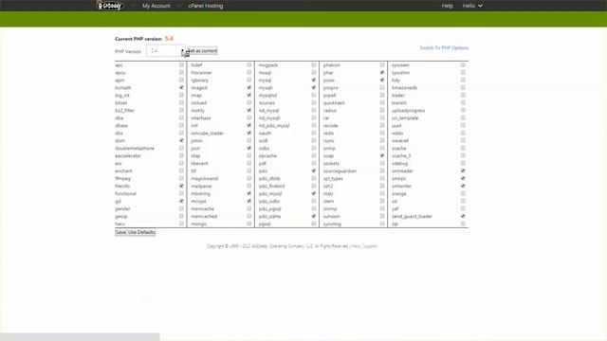607x341 pixels.
Task: Enable the phalcon checkbox
Action: [x=382, y=65]
